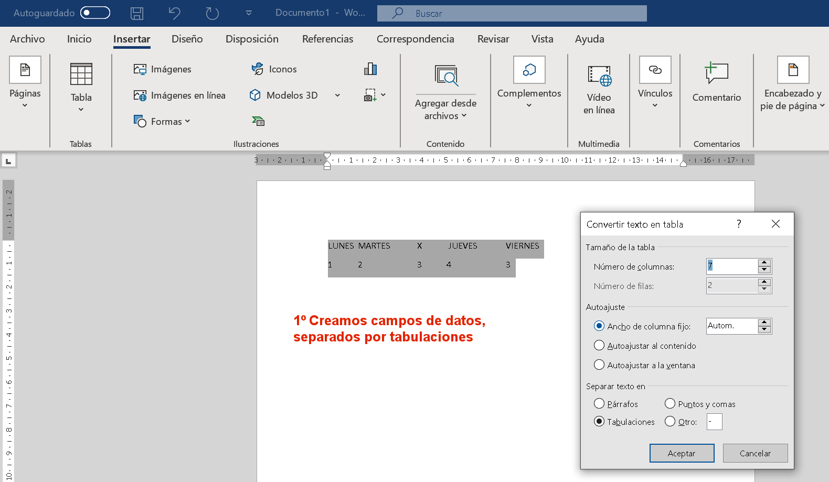Insert Imágenes en línea
The height and width of the screenshot is (482, 829).
[x=179, y=95]
